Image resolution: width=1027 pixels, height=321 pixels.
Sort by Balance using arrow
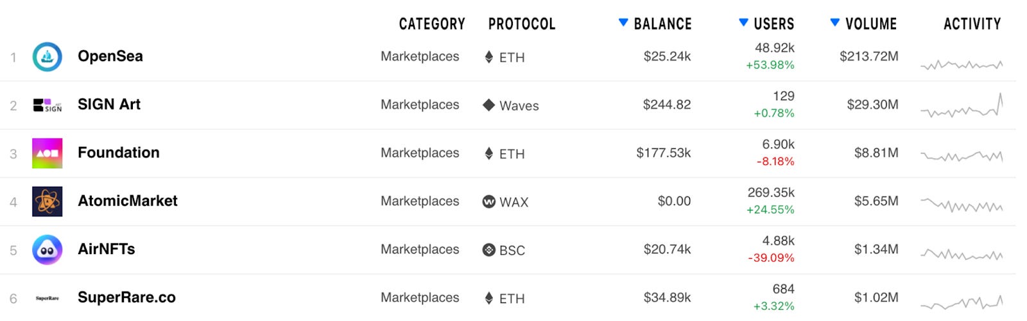coord(623,22)
